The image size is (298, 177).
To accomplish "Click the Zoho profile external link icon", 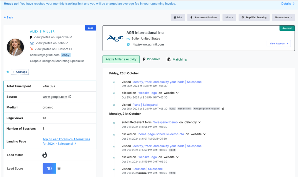I will click(x=67, y=43).
